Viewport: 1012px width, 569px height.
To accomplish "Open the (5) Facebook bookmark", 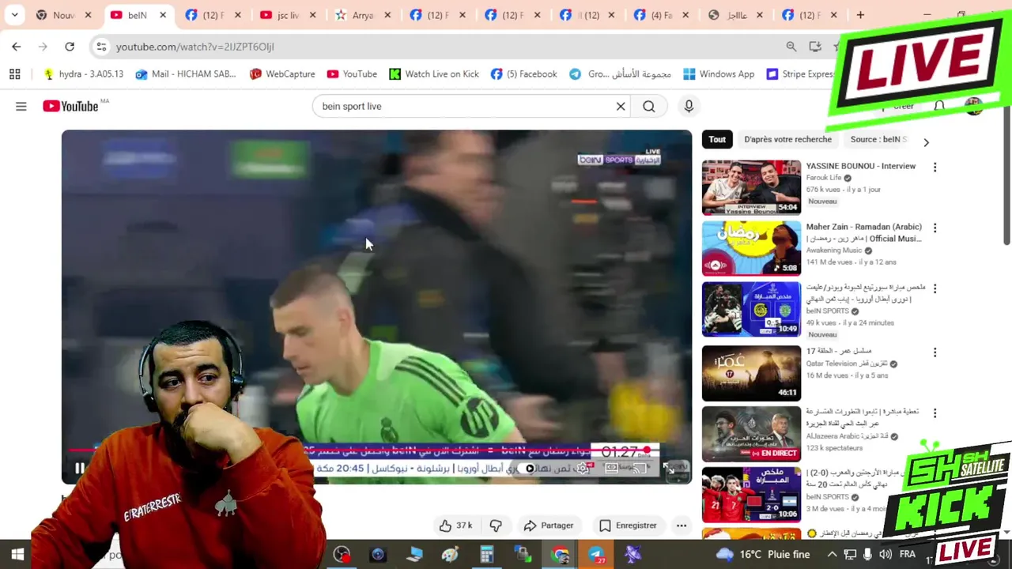I will pyautogui.click(x=523, y=73).
